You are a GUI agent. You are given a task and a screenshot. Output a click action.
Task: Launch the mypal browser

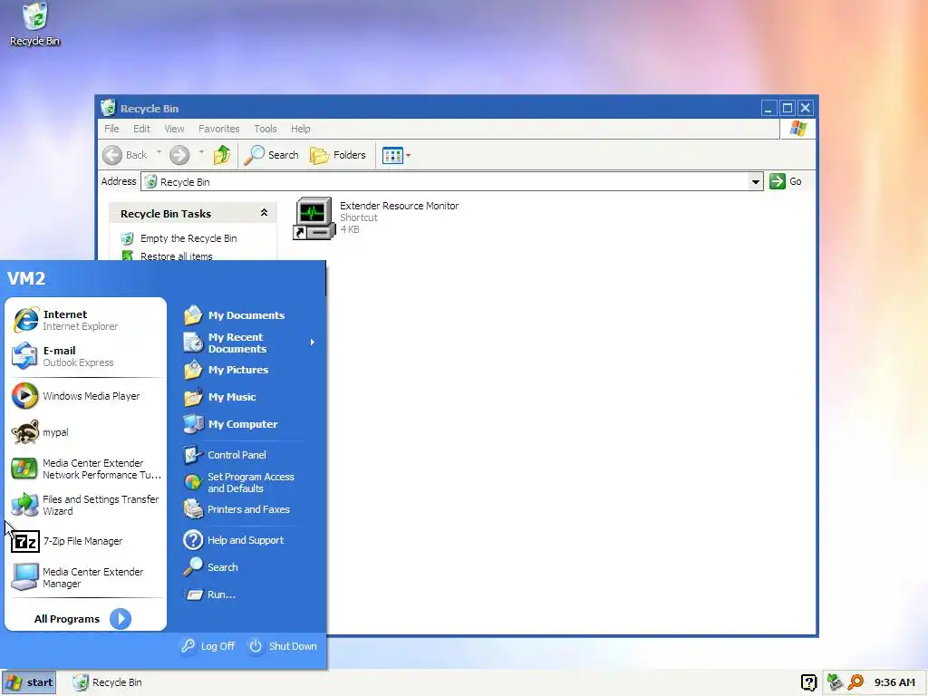click(86, 432)
